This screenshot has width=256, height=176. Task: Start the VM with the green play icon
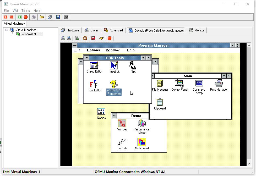(x=20, y=17)
